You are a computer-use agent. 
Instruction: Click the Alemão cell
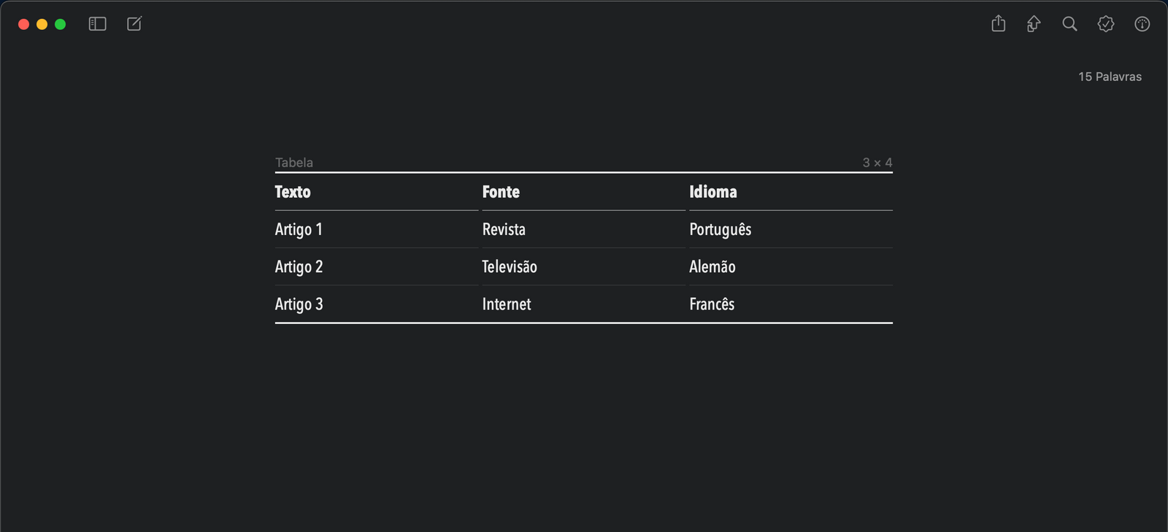pos(712,267)
